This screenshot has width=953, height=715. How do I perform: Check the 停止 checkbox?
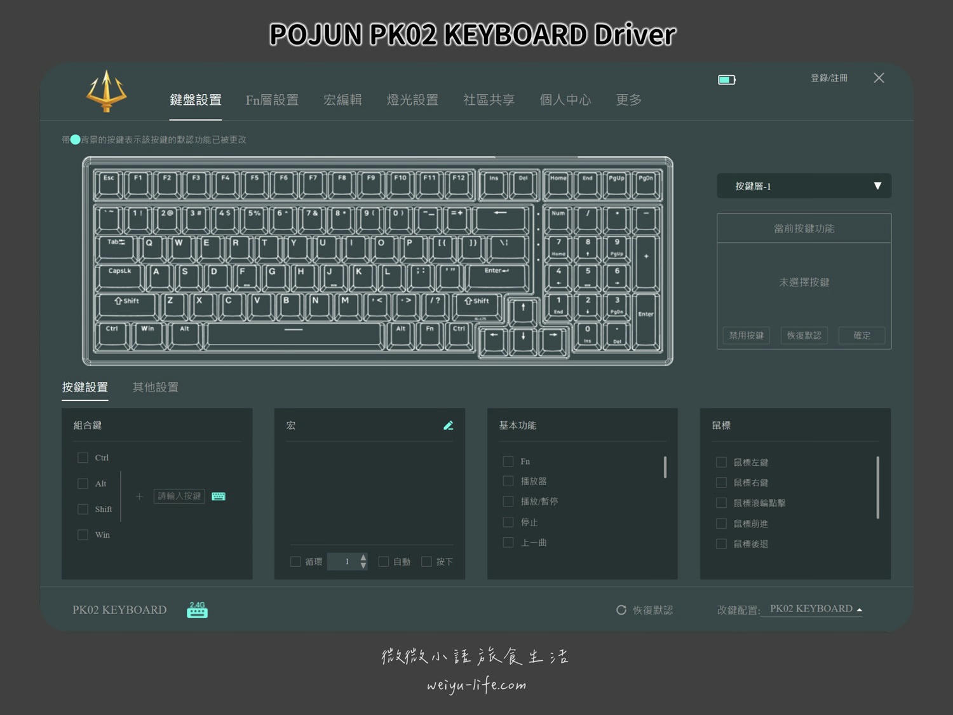tap(508, 522)
